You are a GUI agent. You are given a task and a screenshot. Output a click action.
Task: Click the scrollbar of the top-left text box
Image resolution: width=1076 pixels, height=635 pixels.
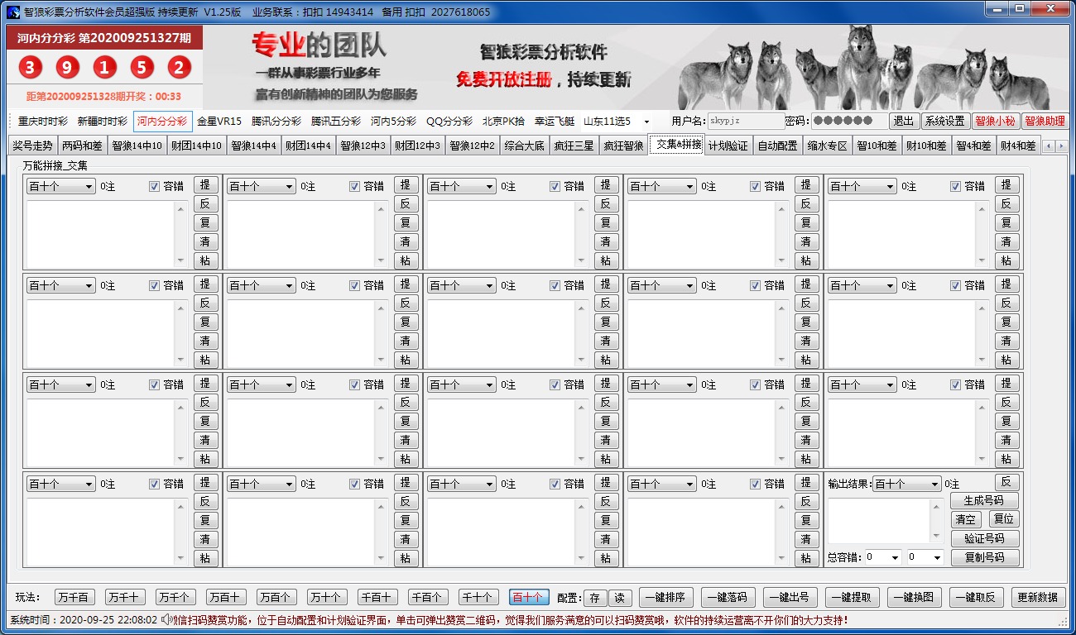tap(181, 235)
